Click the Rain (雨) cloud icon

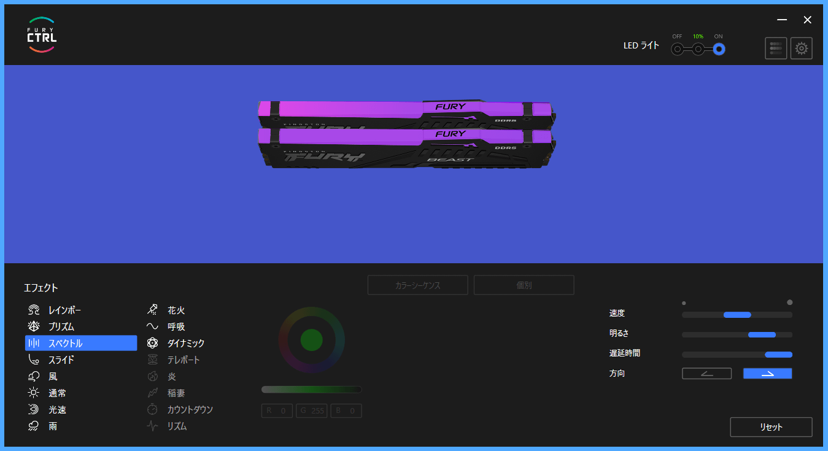34,426
